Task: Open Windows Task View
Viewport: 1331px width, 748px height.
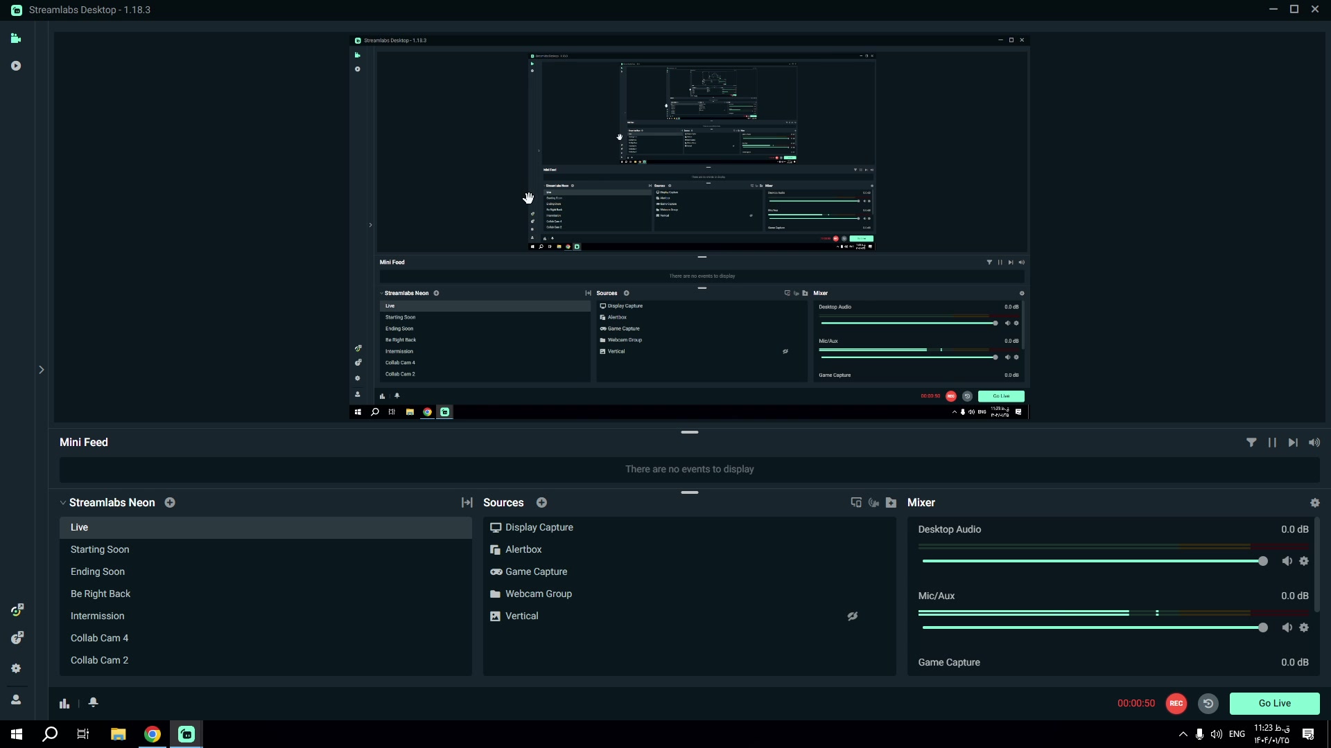Action: [83, 734]
